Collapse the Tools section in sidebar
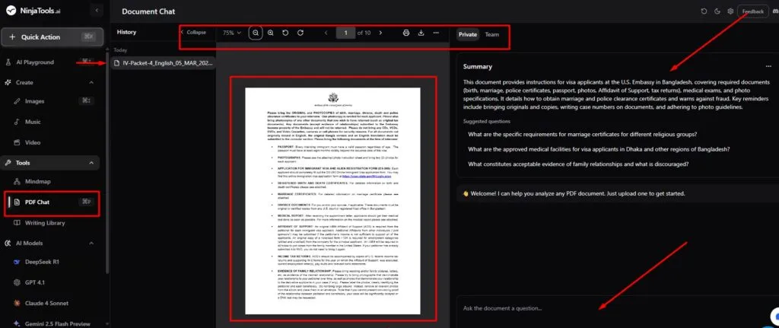 point(94,163)
